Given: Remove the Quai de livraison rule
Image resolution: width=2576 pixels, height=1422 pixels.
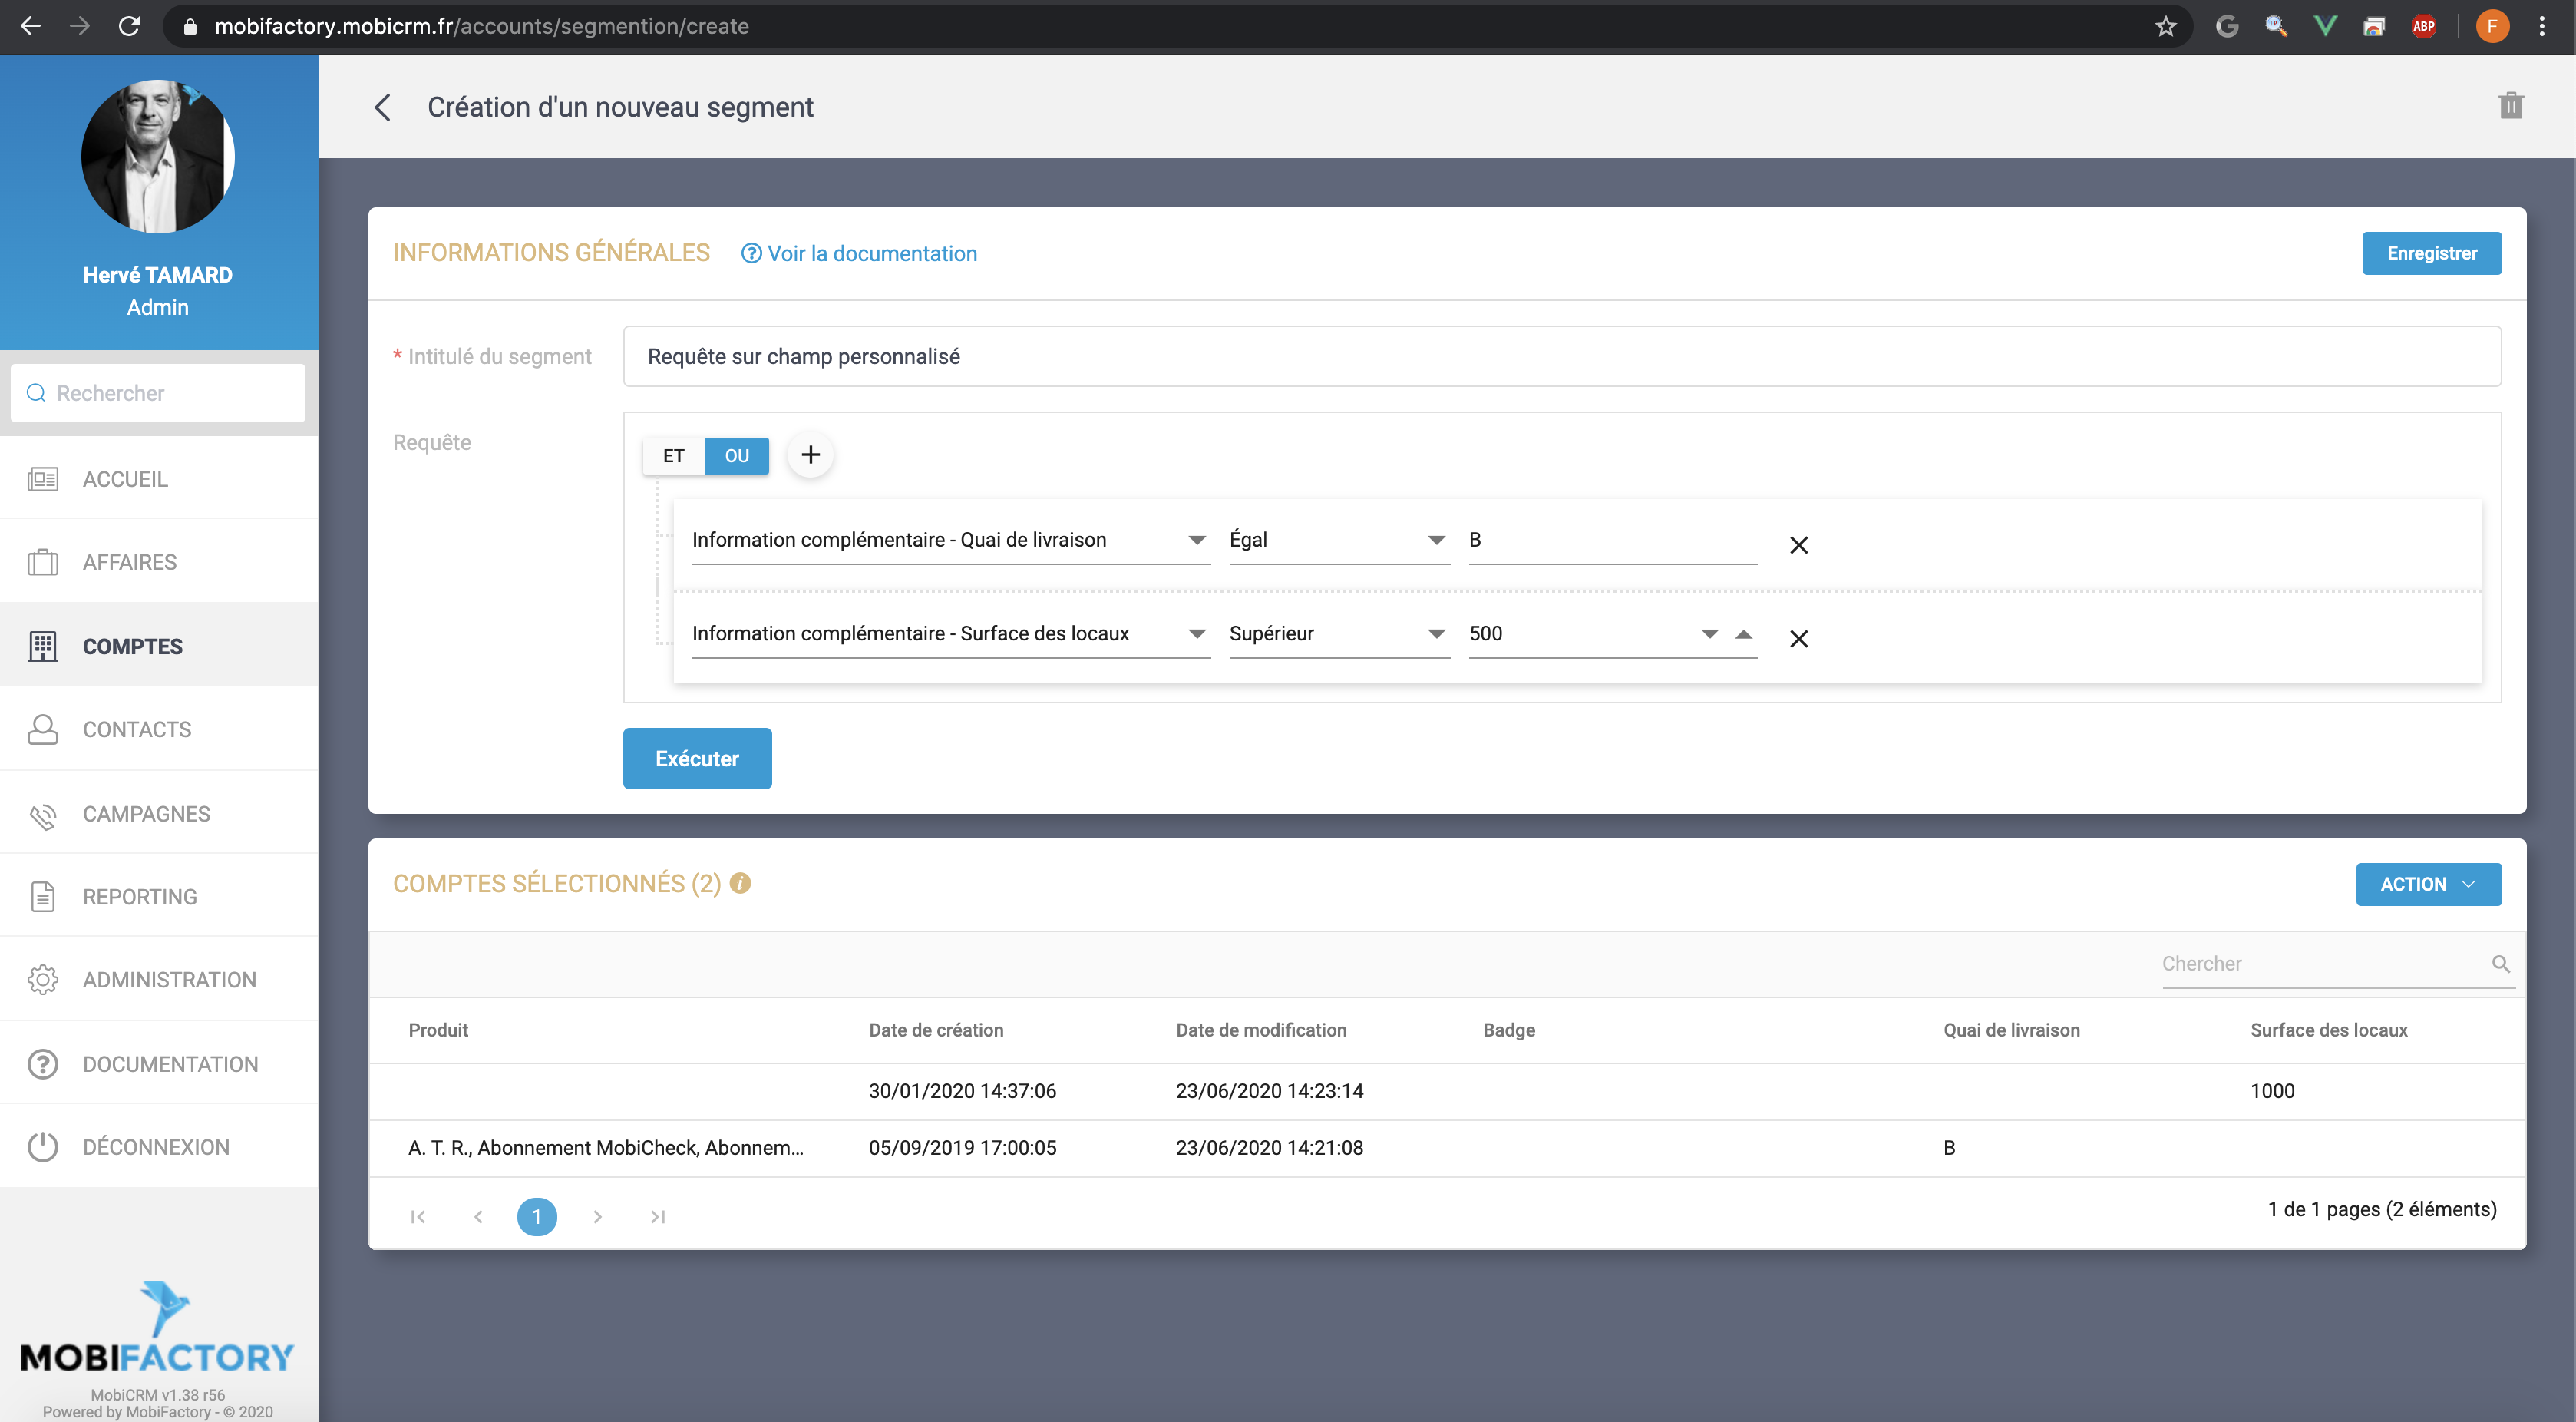Looking at the screenshot, I should point(1798,545).
